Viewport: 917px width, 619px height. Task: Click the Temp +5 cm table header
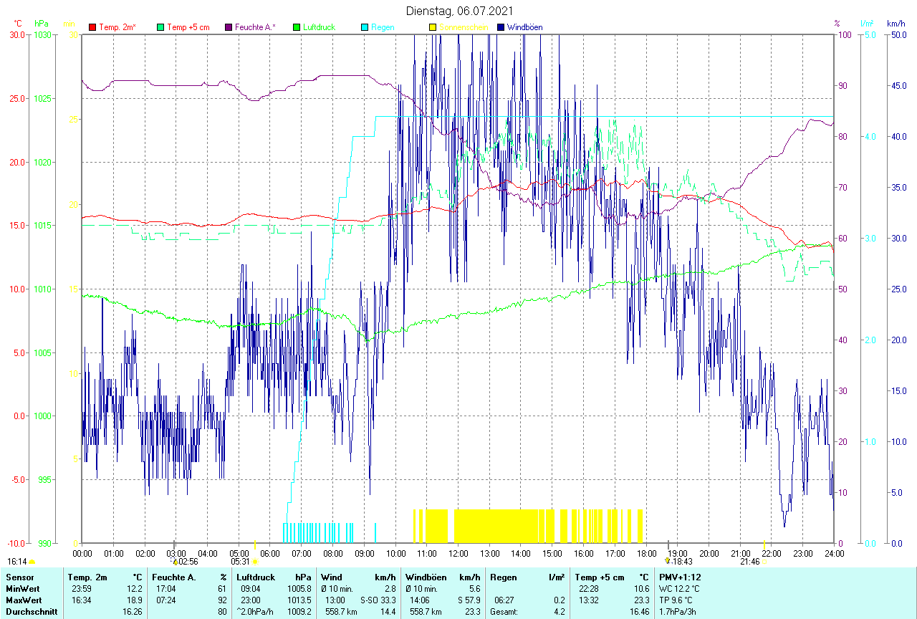click(x=600, y=577)
